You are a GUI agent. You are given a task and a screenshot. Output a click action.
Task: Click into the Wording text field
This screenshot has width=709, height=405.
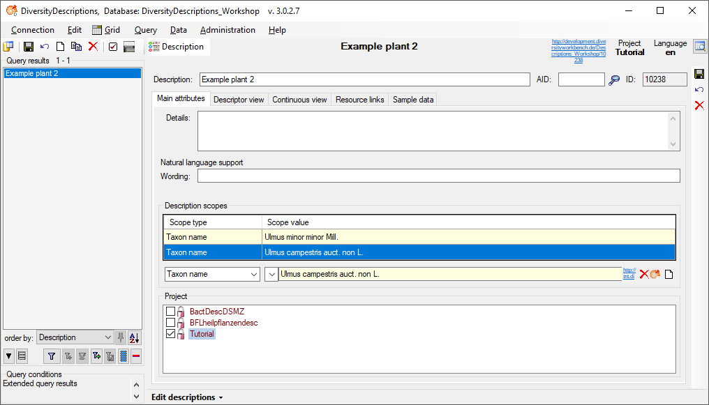click(438, 176)
